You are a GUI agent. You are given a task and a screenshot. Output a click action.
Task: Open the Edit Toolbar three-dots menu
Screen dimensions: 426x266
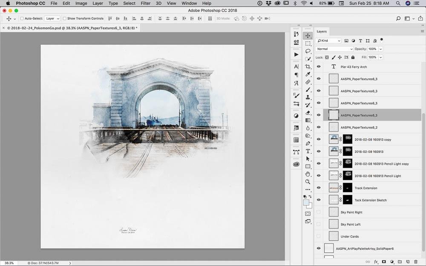pos(308,189)
